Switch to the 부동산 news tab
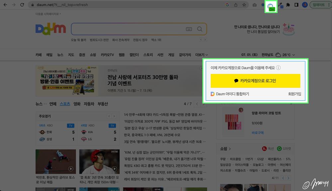 click(x=103, y=104)
